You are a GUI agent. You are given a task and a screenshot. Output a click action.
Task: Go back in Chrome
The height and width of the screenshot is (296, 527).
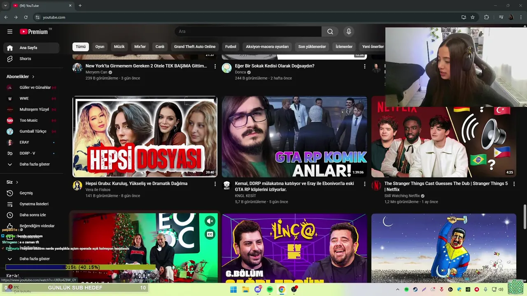pos(6,17)
